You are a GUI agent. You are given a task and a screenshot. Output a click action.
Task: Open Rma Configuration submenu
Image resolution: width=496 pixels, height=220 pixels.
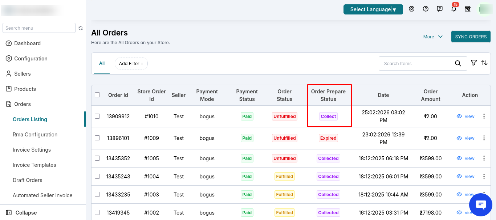pos(35,135)
